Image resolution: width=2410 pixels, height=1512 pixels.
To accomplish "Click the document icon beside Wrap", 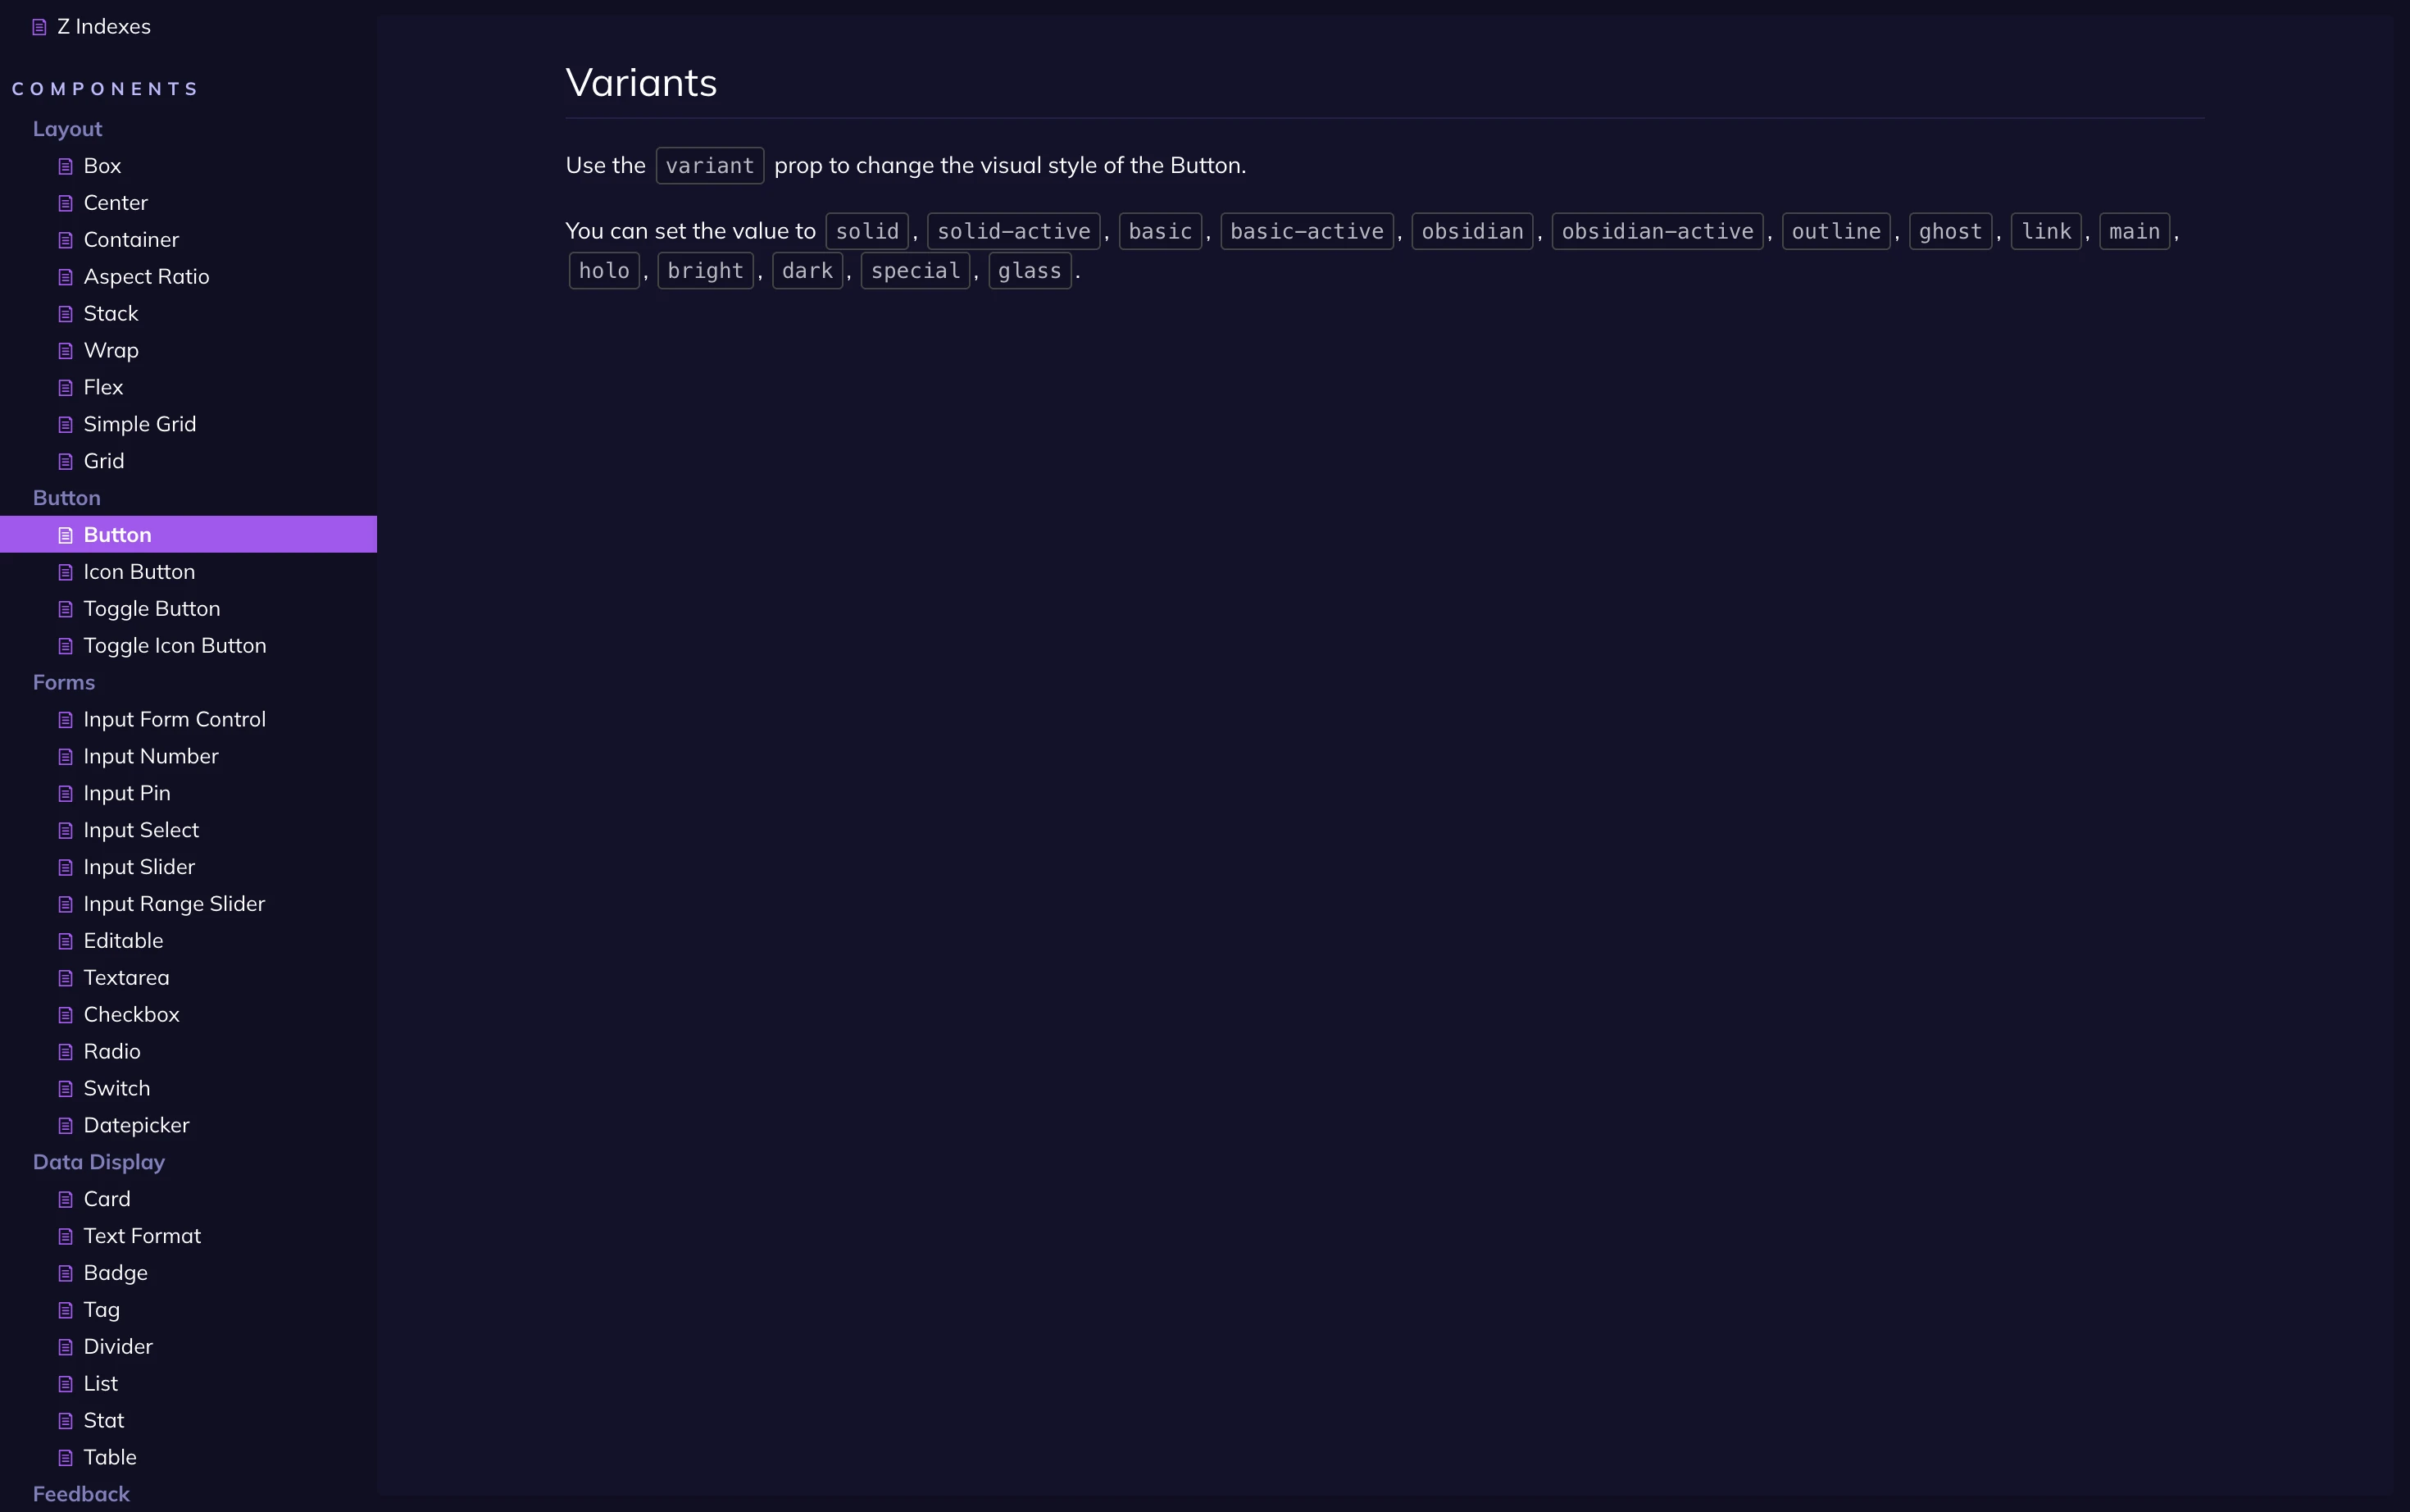I will pyautogui.click(x=66, y=351).
